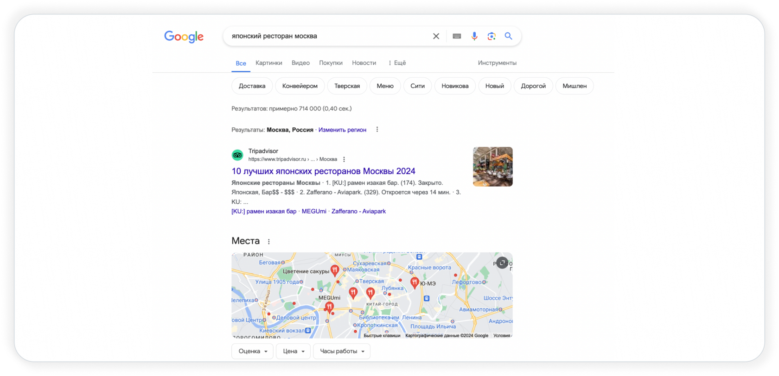779x376 pixels.
Task: Click the MEGUmi restaurant map pin
Action: [x=329, y=307]
